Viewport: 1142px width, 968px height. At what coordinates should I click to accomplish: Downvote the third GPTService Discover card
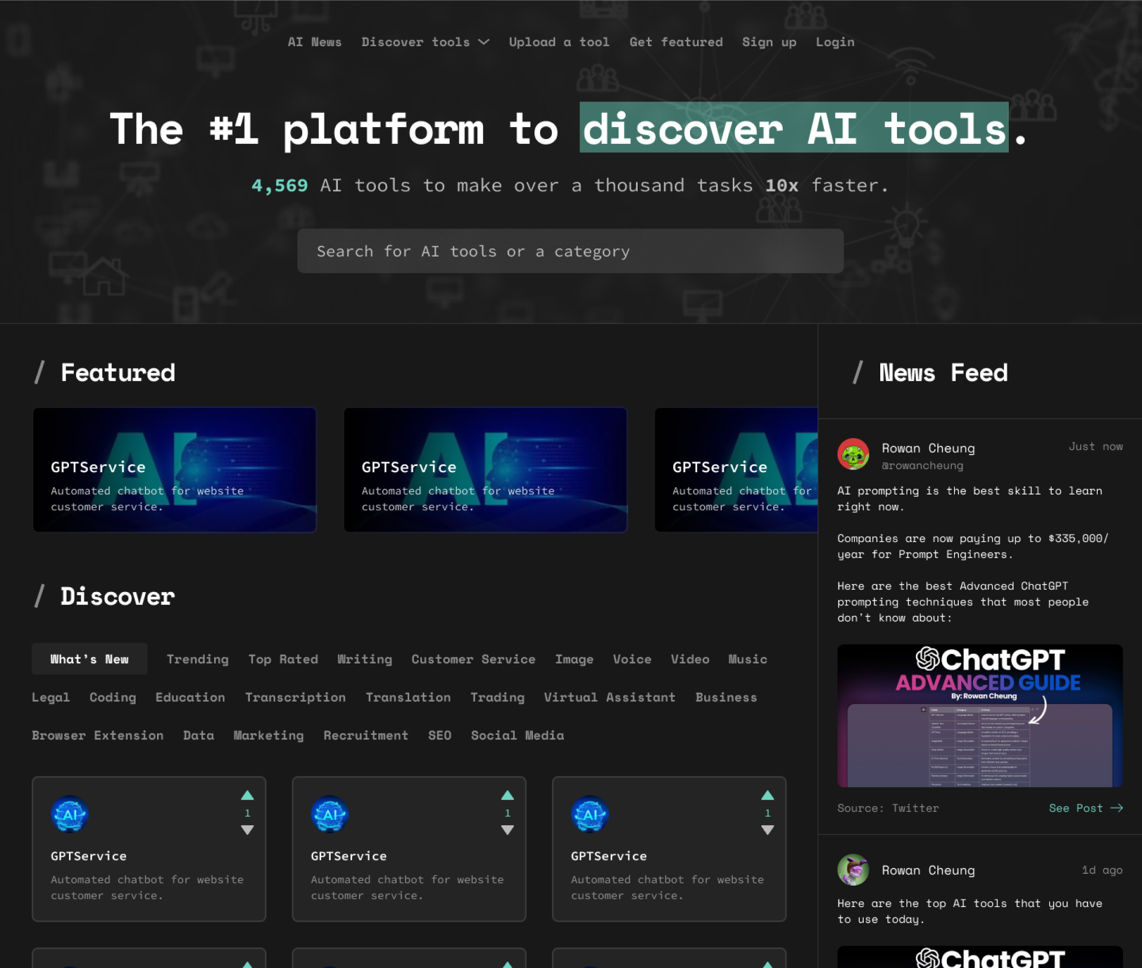coord(768,830)
